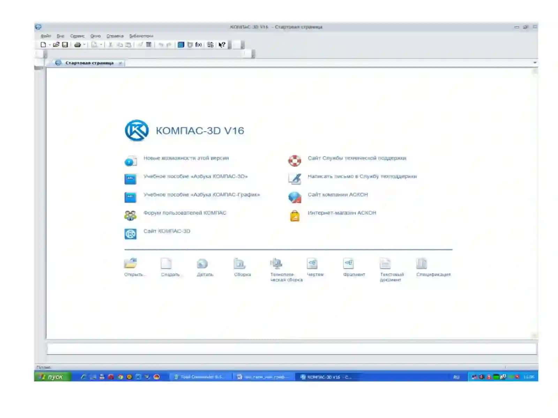Open Учебное пособие «Азбука КОМПАС-3D» link
558x418 pixels.
click(196, 176)
